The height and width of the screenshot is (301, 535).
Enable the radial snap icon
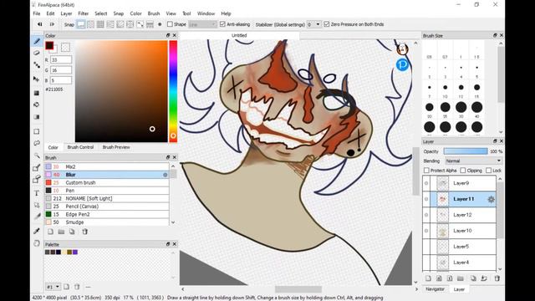coord(130,24)
